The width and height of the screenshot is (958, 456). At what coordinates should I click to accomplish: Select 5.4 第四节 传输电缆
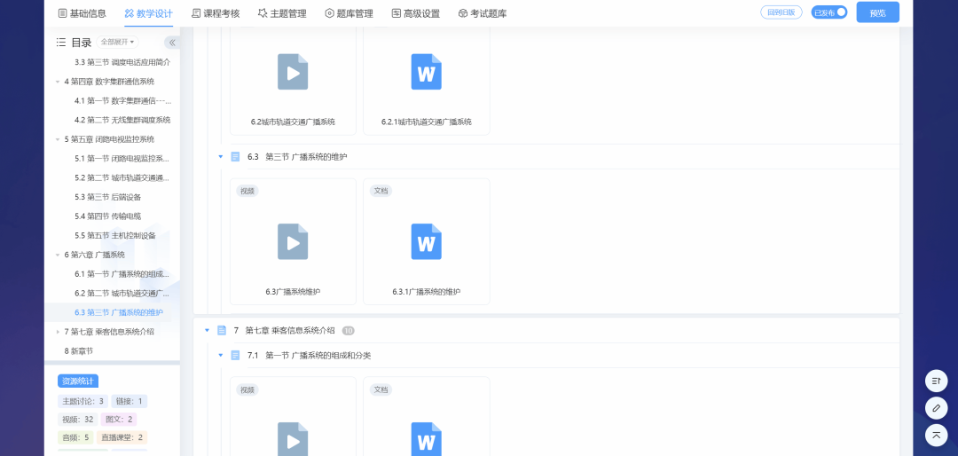pyautogui.click(x=108, y=216)
